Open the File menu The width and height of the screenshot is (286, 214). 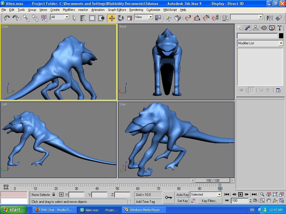[x=4, y=10]
